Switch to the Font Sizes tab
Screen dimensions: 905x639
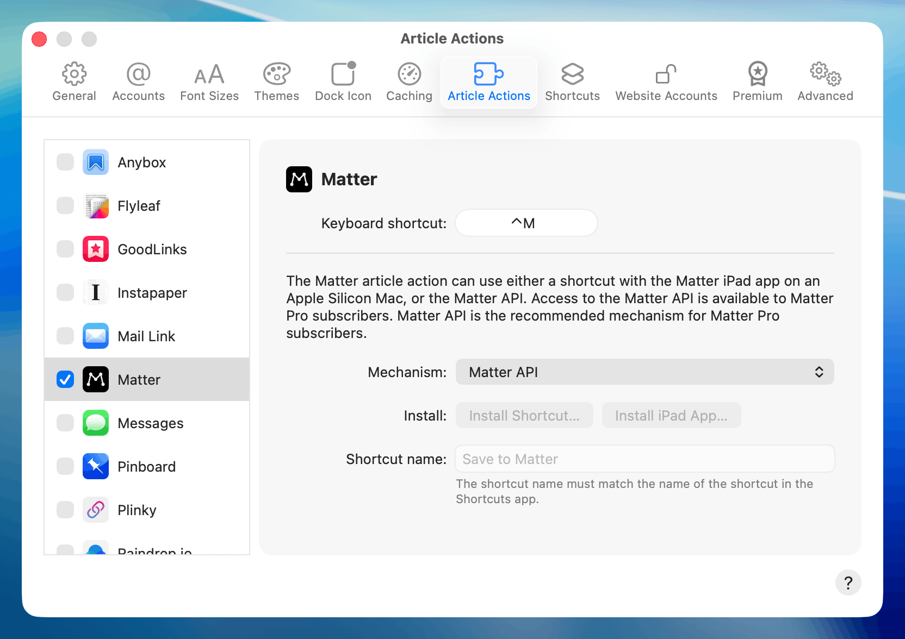click(x=209, y=82)
